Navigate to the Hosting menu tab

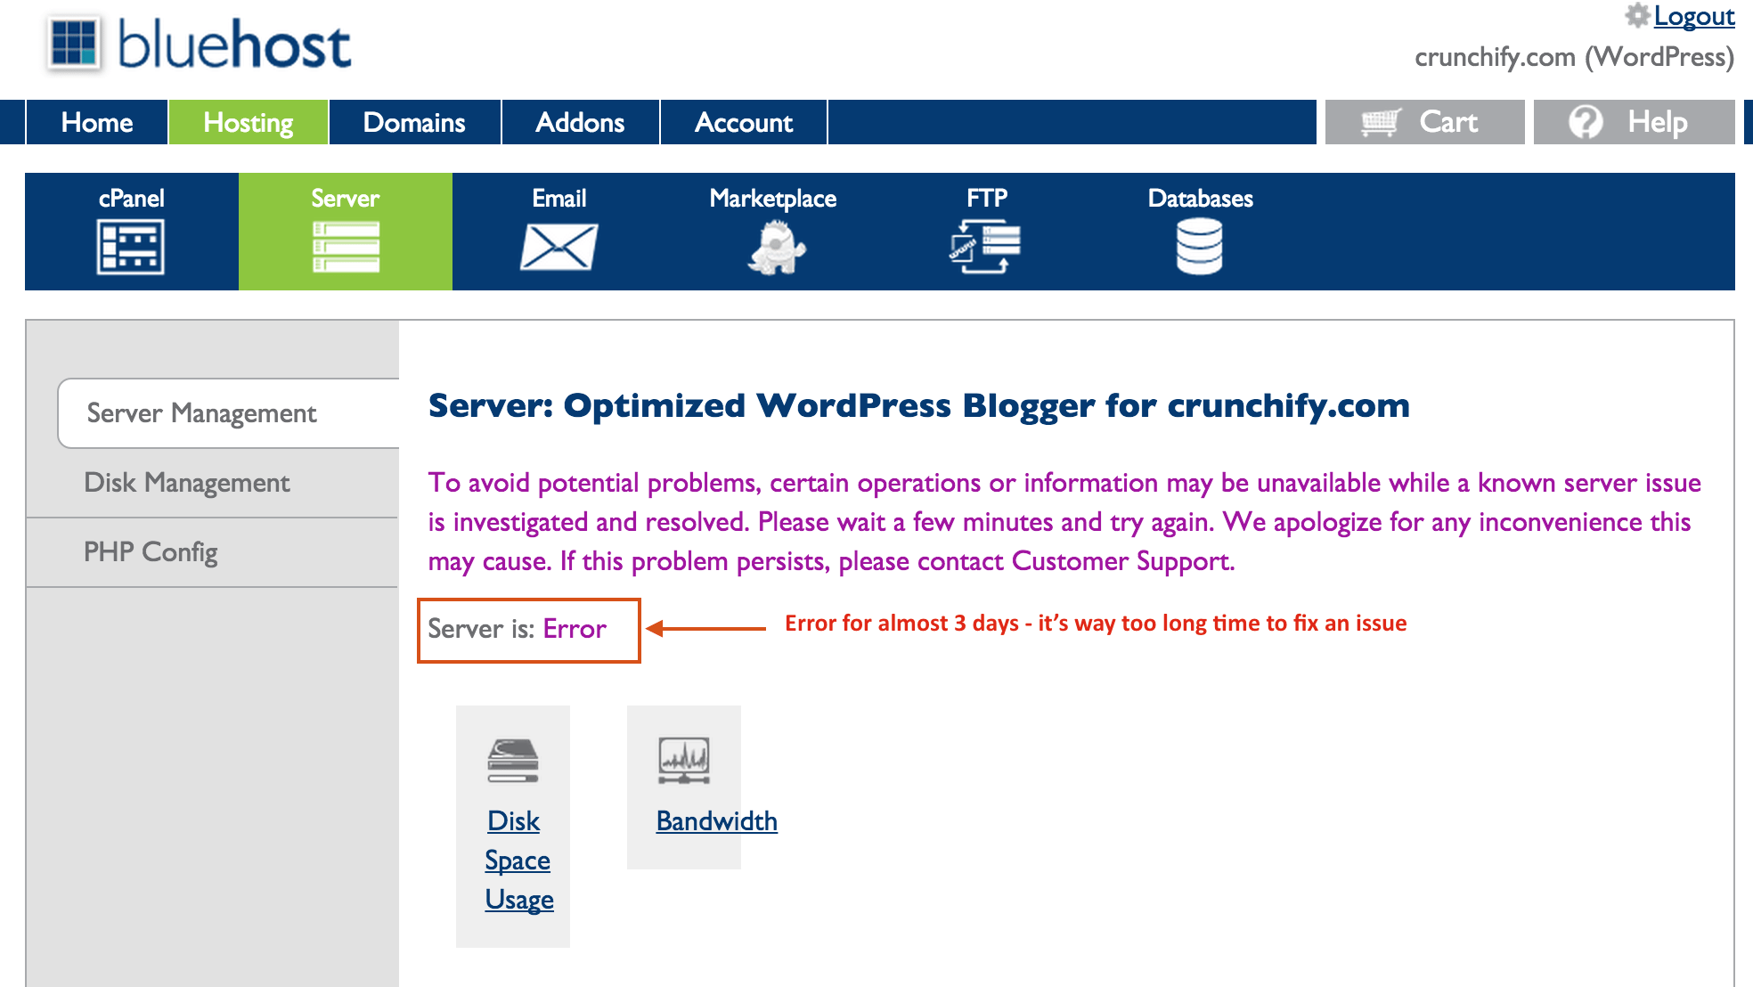point(249,120)
